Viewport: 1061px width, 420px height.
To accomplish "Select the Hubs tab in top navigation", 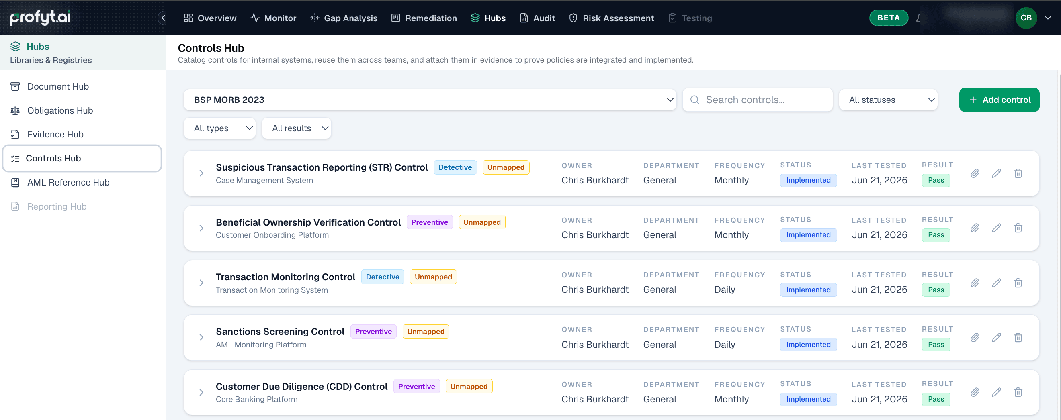I will [x=488, y=18].
